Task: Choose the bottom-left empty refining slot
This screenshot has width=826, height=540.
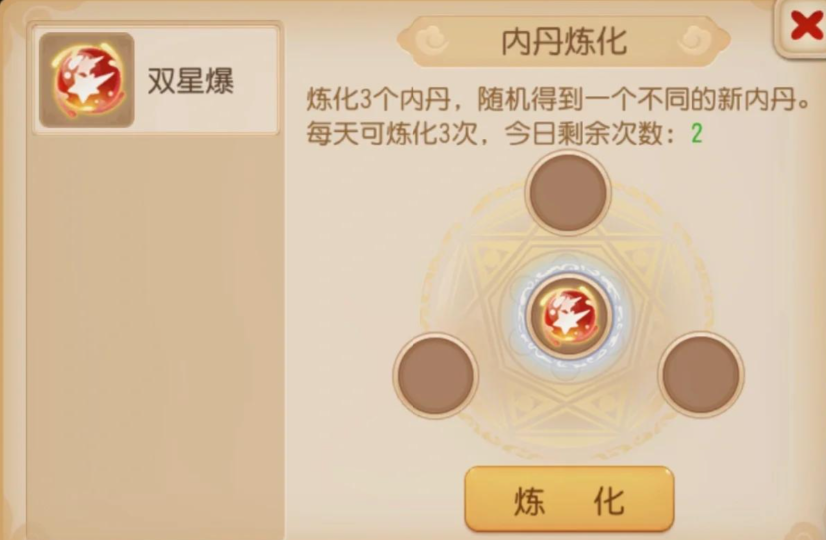Action: [x=435, y=375]
